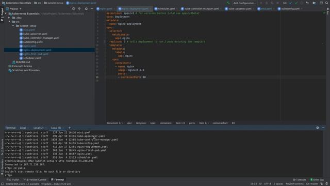Open the Event Log
Image resolution: width=330 pixels, height=186 pixels.
click(x=317, y=180)
